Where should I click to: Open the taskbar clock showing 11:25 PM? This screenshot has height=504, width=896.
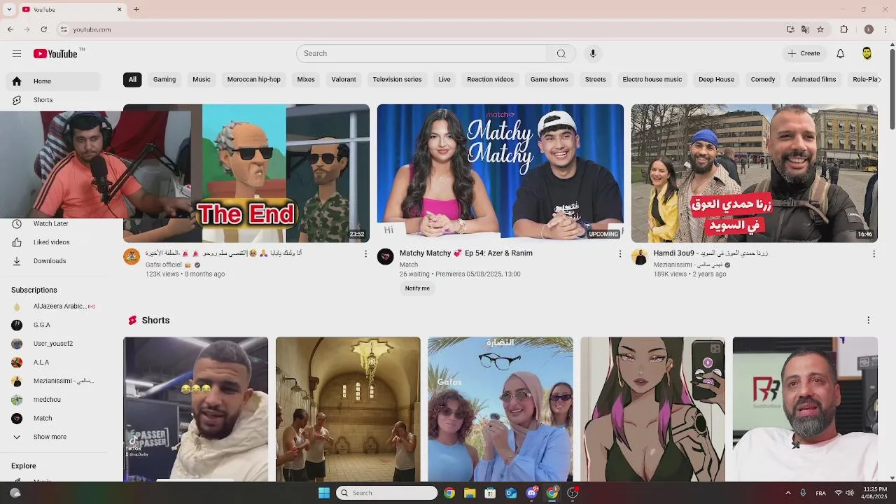(875, 493)
